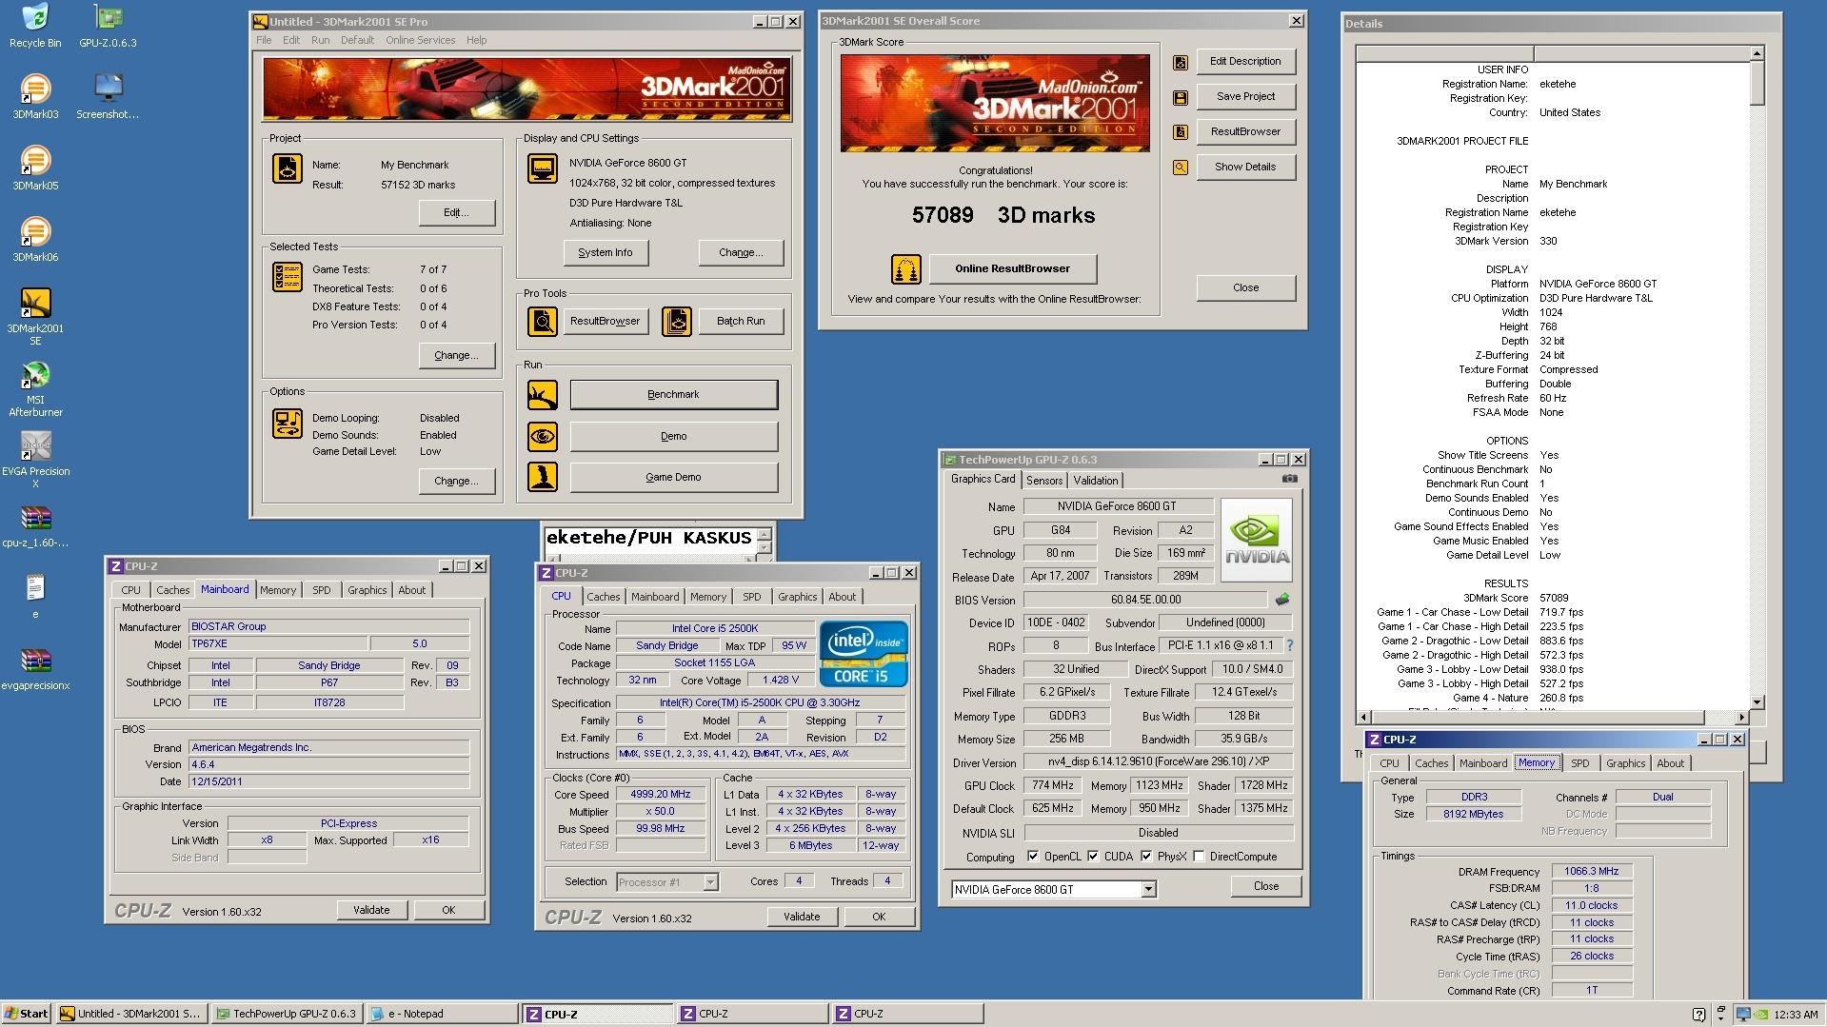Click the Online ResultBrowser button

pos(1012,269)
